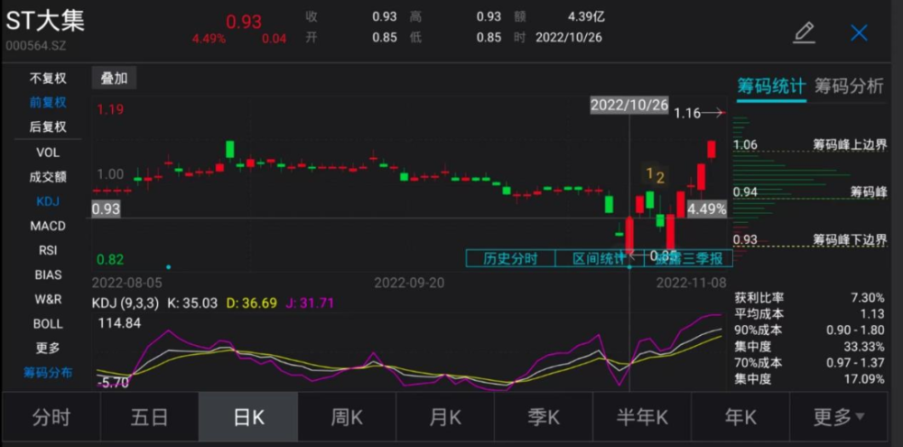The height and width of the screenshot is (447, 903).
Task: Switch to 分时 intraday tab
Action: [51, 417]
